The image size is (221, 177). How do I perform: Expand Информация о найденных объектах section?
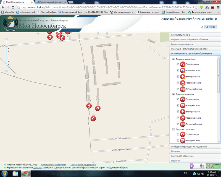click(x=195, y=39)
